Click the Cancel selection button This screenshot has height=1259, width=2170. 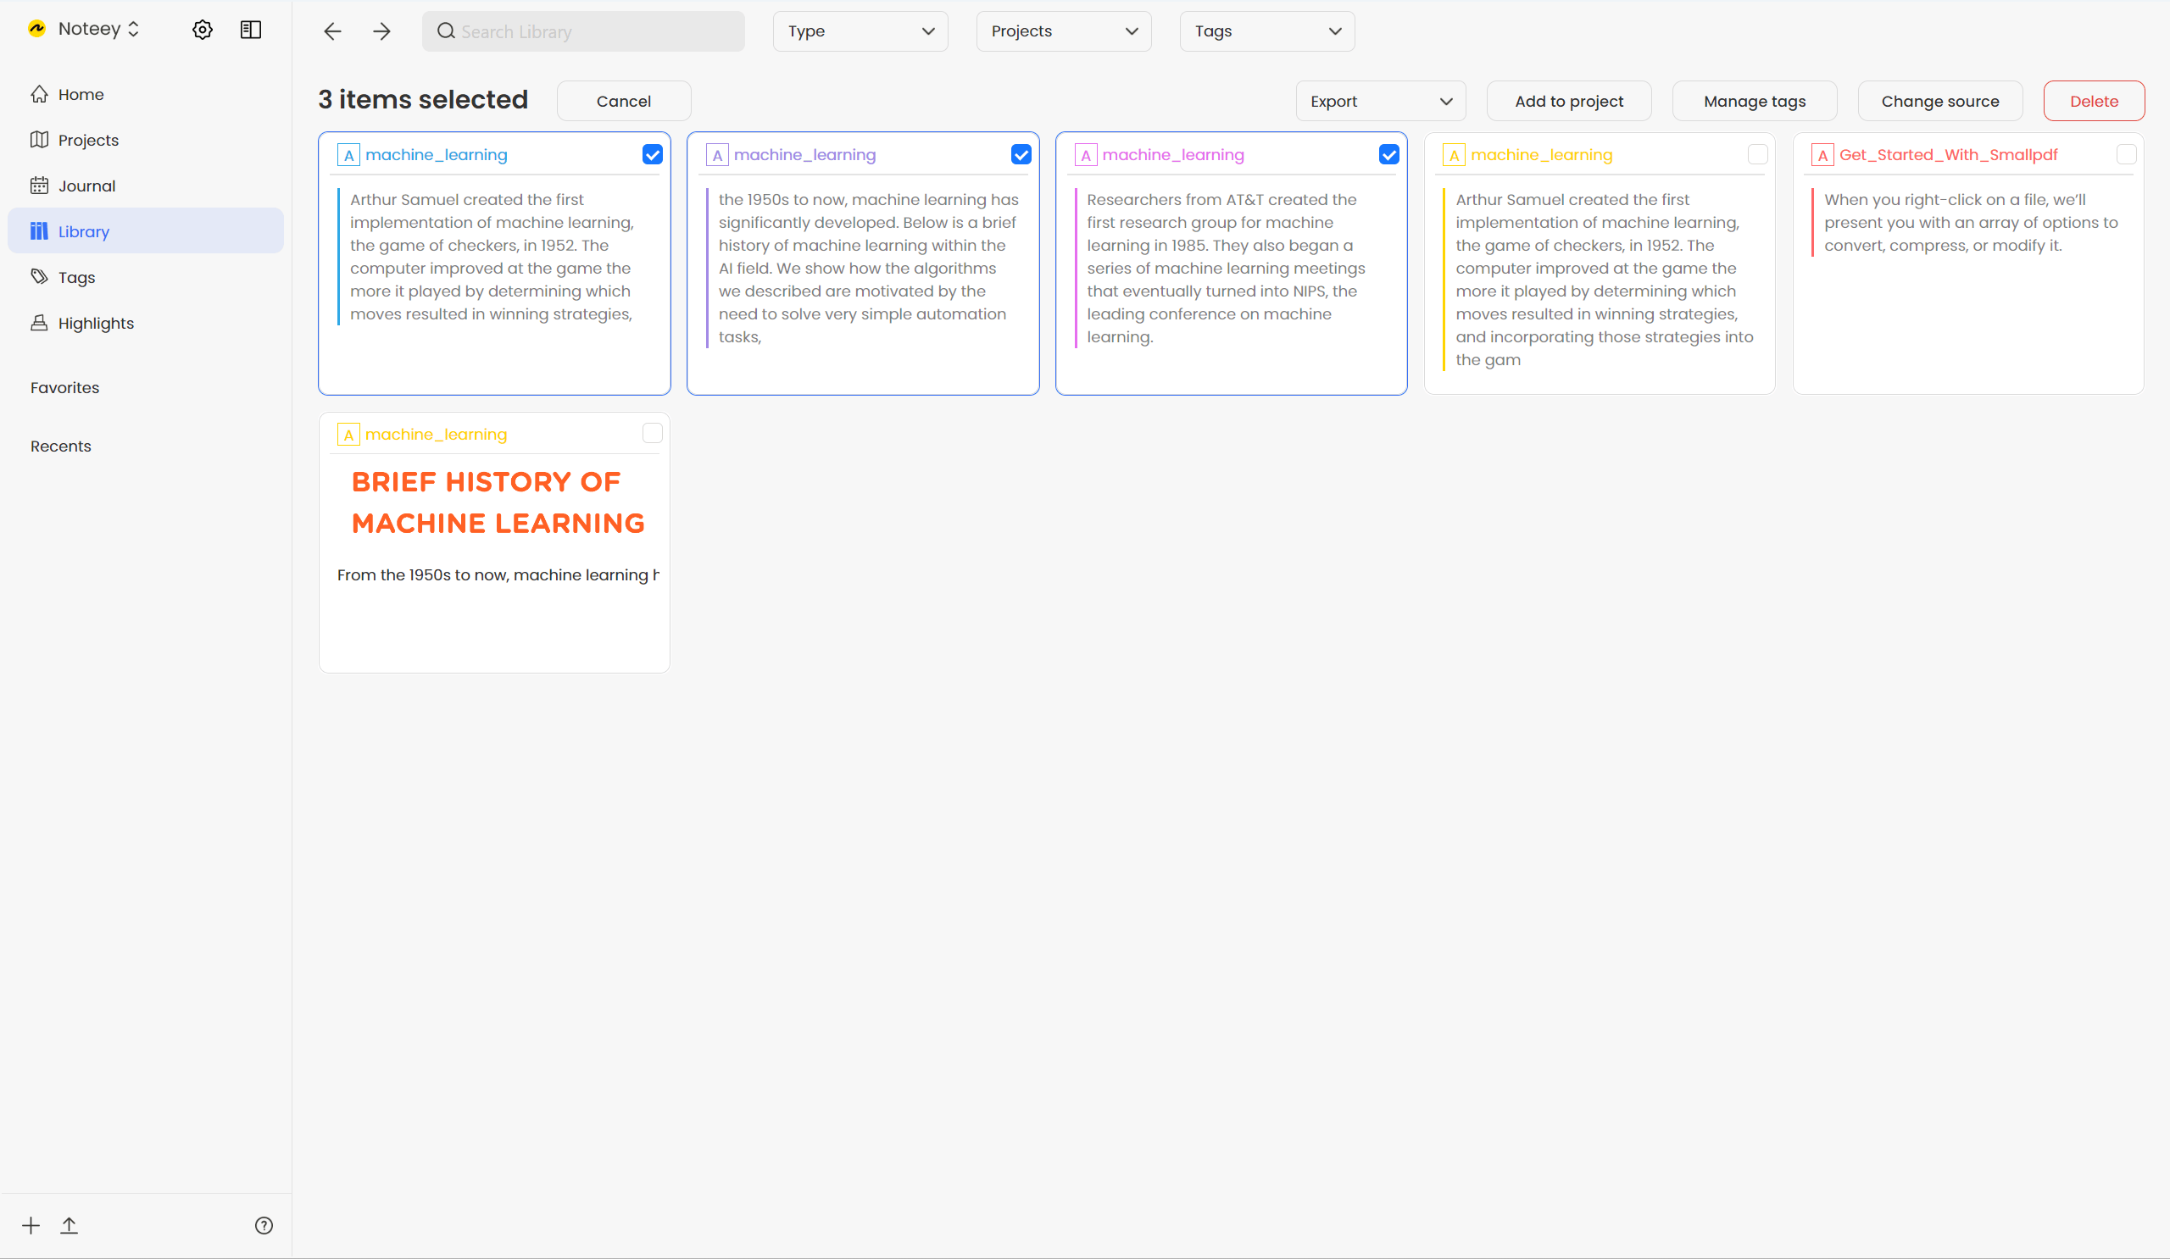(x=622, y=101)
